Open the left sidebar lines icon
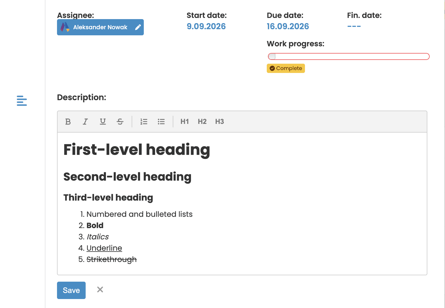 click(x=22, y=101)
